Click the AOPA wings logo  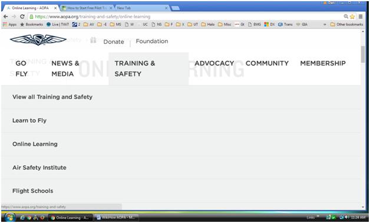(x=38, y=40)
